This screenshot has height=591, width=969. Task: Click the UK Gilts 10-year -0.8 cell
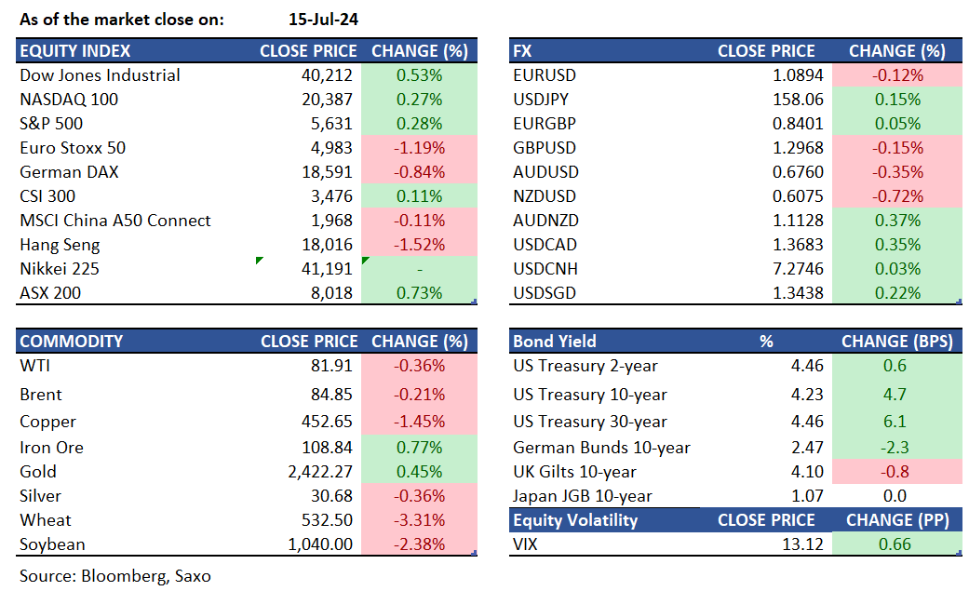click(x=896, y=472)
